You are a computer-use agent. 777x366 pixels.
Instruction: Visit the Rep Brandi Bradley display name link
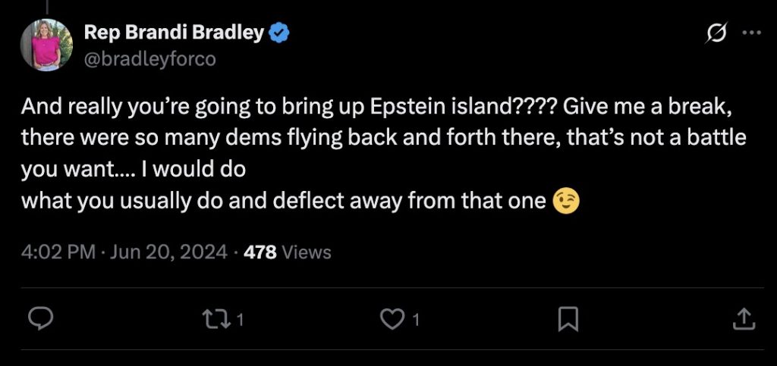[174, 33]
